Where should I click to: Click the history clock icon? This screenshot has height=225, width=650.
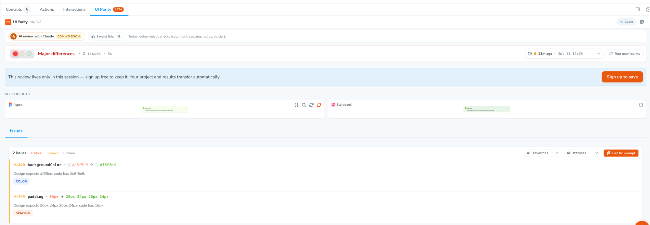coord(530,53)
